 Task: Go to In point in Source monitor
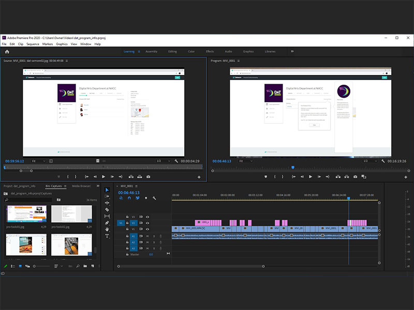pos(86,177)
